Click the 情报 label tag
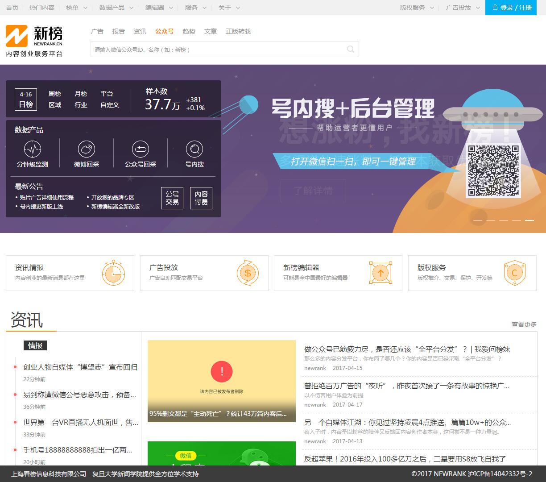Screen dimensions: 546x482 [x=35, y=345]
